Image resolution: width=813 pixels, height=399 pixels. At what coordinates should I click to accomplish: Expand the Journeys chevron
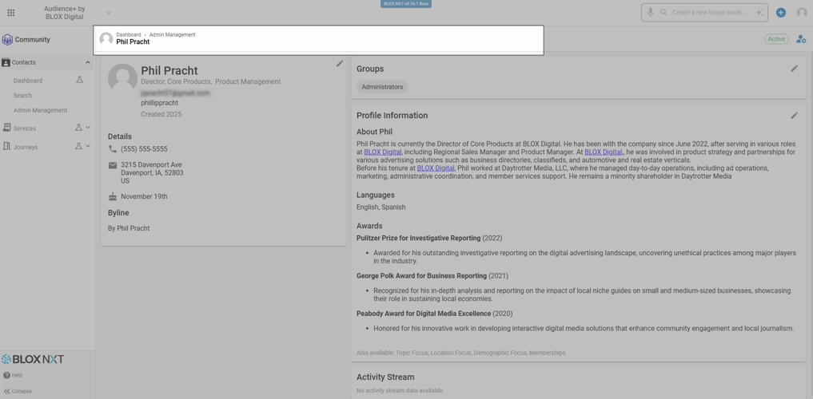click(x=88, y=147)
